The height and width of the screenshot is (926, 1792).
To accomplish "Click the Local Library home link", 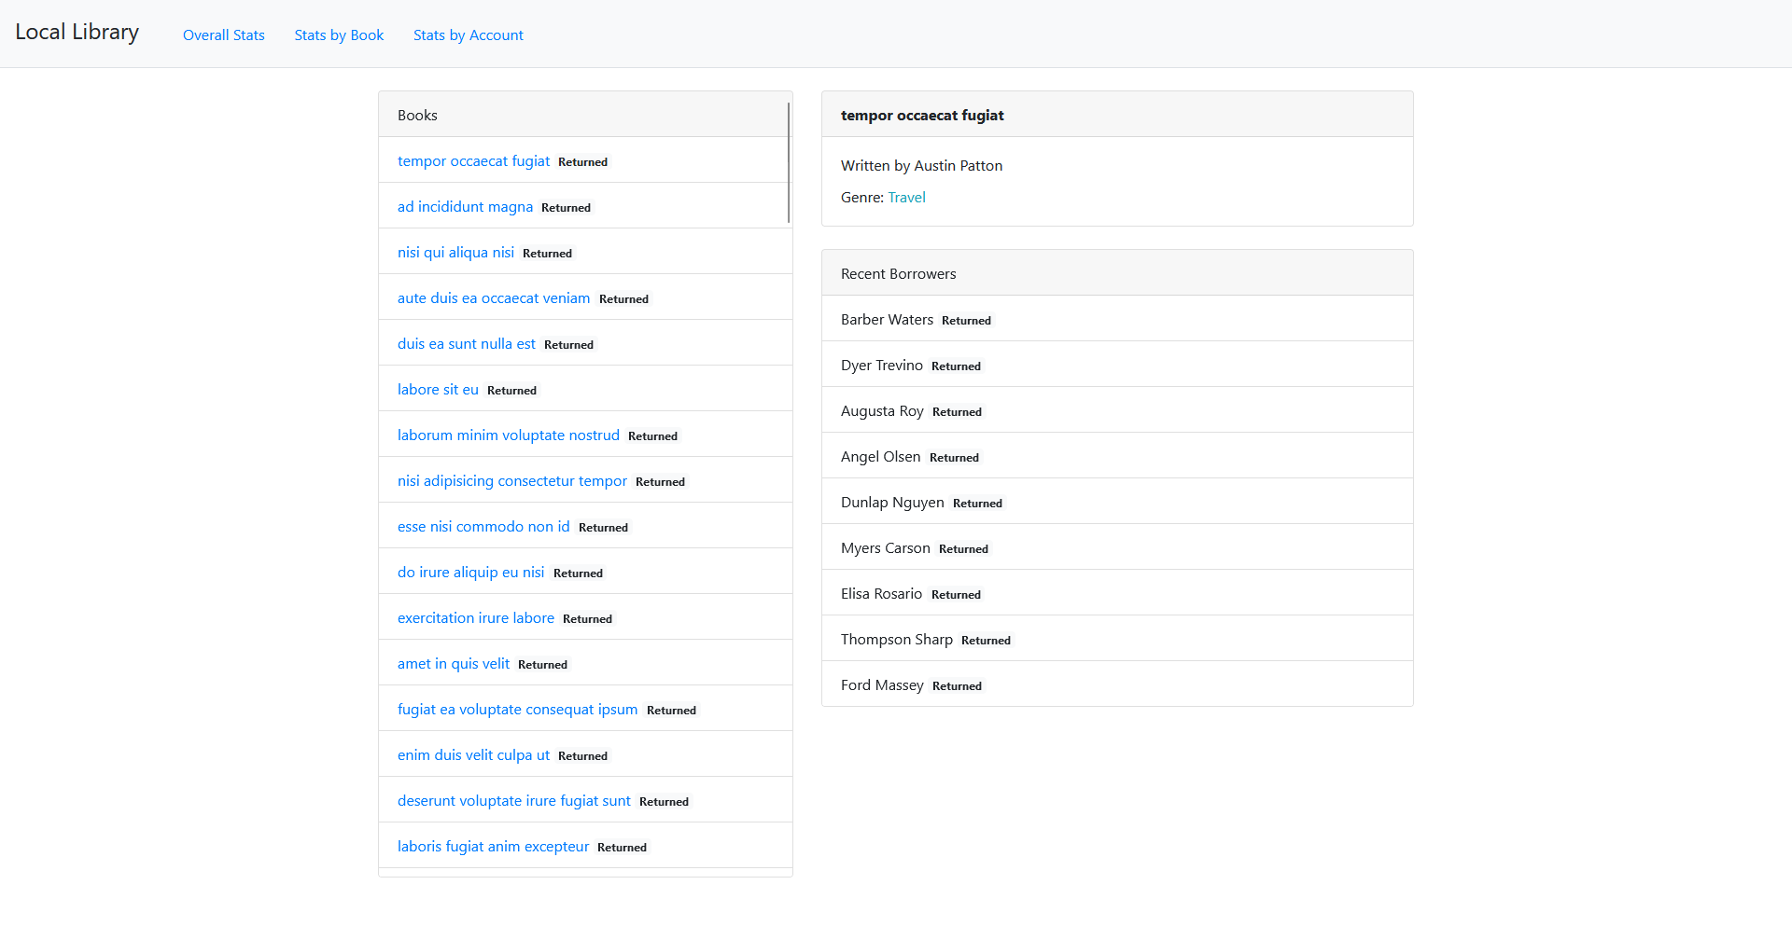I will click(x=77, y=31).
